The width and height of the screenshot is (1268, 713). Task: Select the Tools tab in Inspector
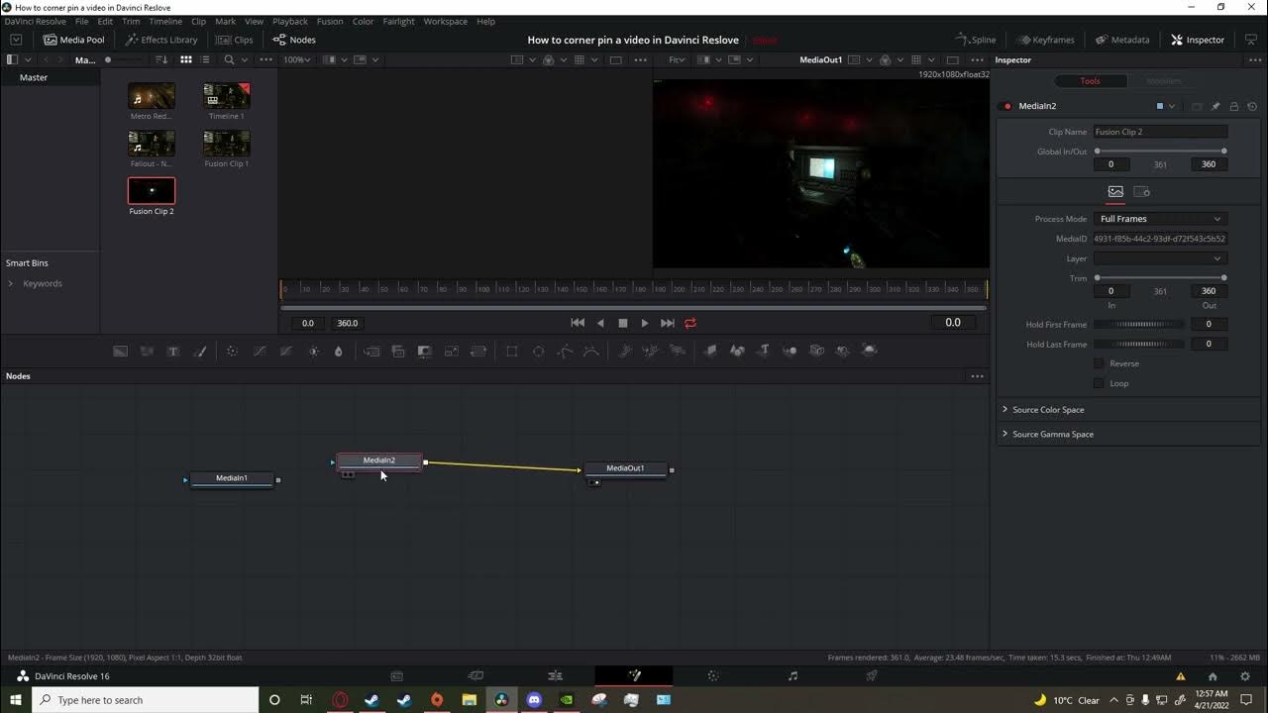(x=1090, y=81)
